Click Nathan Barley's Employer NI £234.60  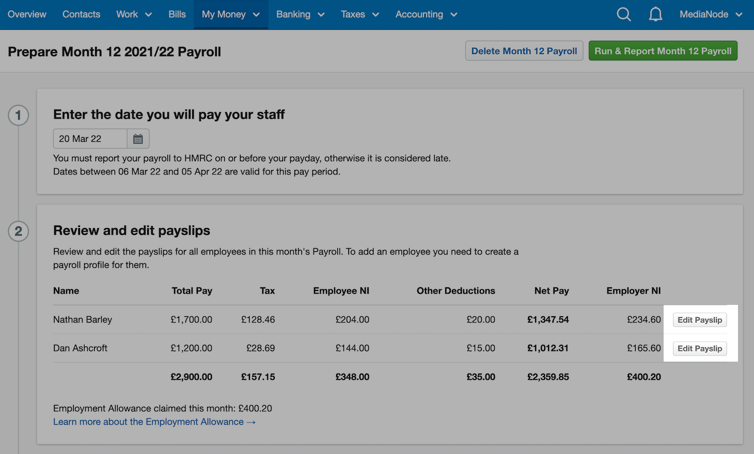644,320
